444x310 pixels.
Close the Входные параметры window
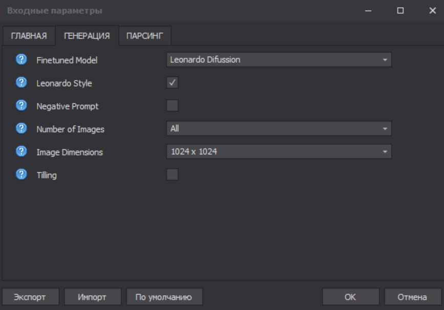[x=433, y=11]
